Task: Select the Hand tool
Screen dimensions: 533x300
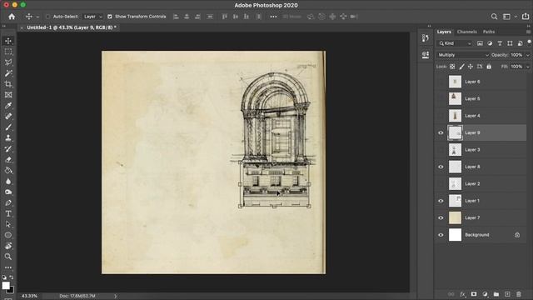Action: click(x=8, y=246)
